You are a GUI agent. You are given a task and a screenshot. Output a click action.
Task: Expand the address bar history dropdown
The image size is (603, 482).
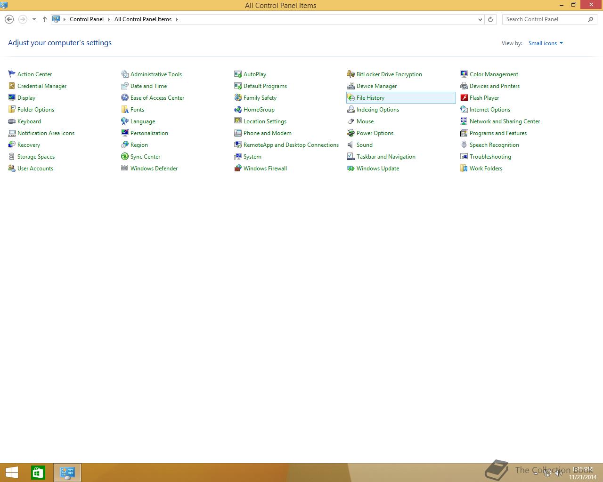pyautogui.click(x=480, y=19)
